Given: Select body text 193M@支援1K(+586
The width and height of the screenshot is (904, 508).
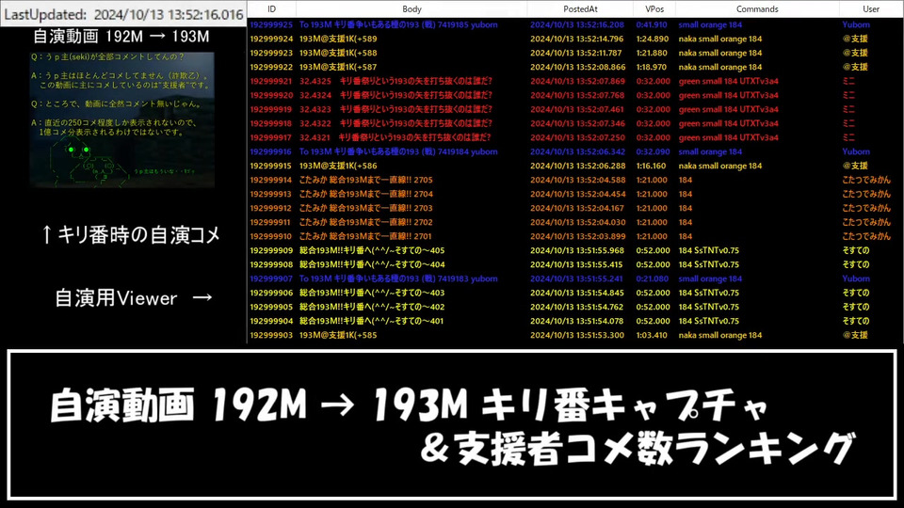Looking at the screenshot, I should click(x=338, y=166).
